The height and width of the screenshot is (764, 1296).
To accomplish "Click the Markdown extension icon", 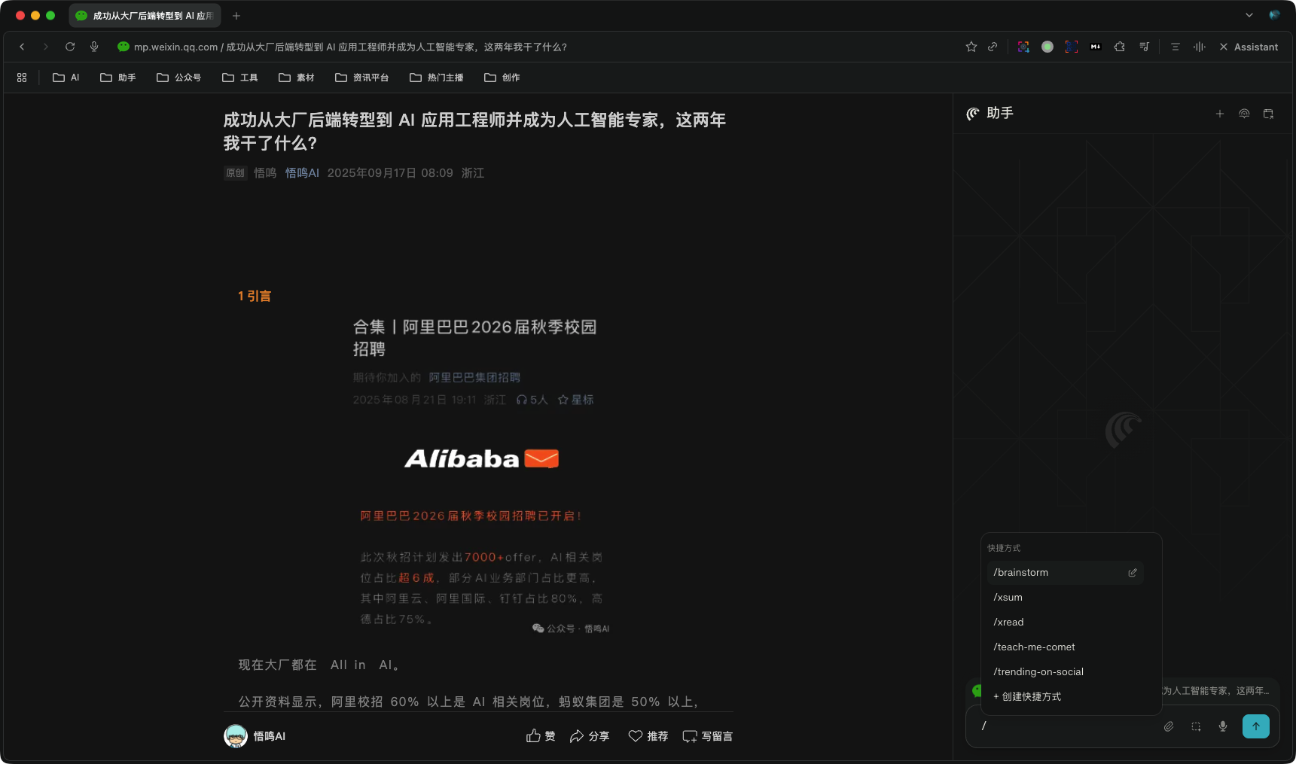I will point(1096,47).
